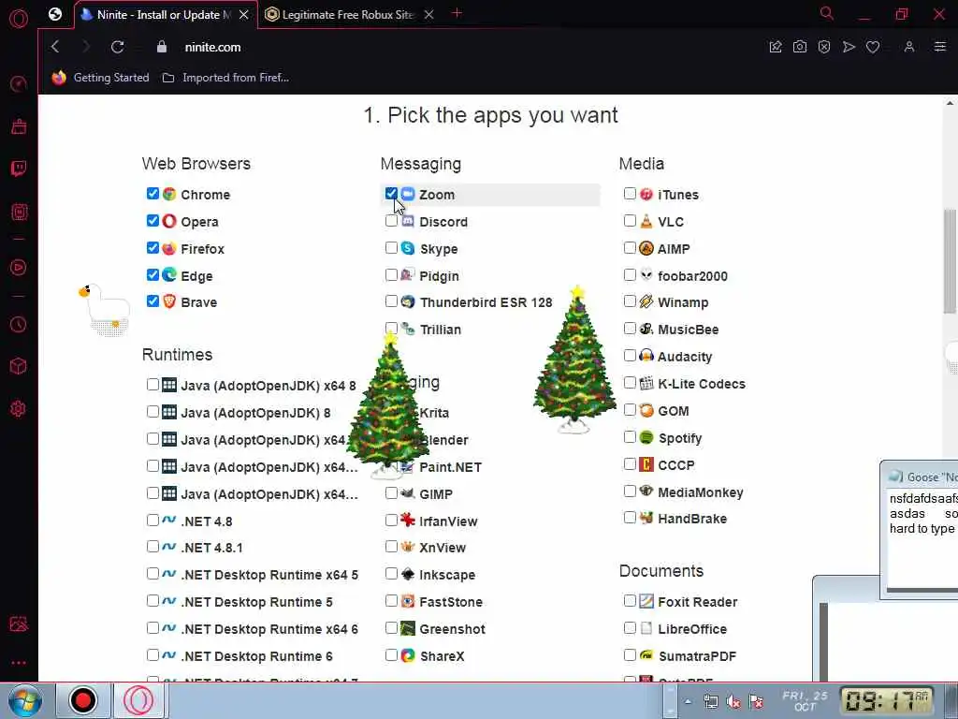Open the Opera menu logo in the sidebar
Viewport: 958px width, 719px height.
(x=19, y=19)
